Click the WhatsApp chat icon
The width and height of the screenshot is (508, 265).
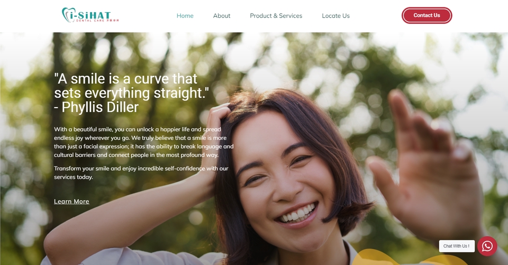pos(487,246)
